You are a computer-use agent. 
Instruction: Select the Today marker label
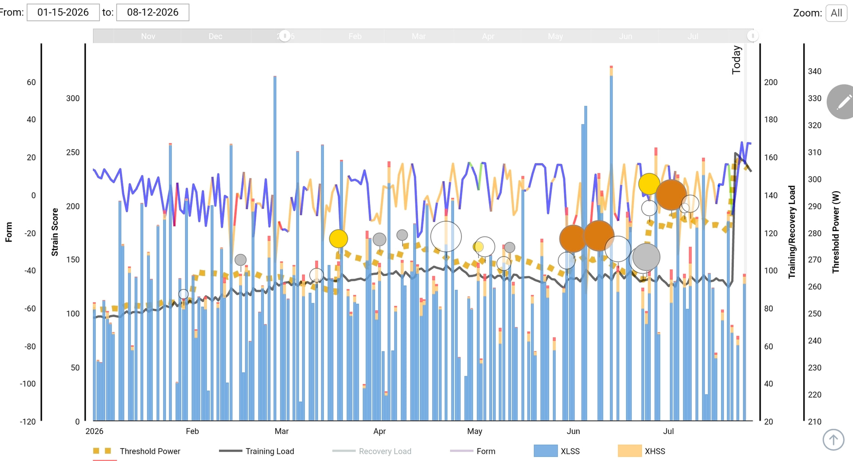coord(737,60)
